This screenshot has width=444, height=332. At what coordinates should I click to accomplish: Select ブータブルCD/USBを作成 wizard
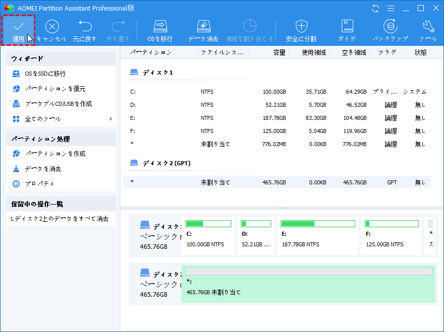(61, 104)
